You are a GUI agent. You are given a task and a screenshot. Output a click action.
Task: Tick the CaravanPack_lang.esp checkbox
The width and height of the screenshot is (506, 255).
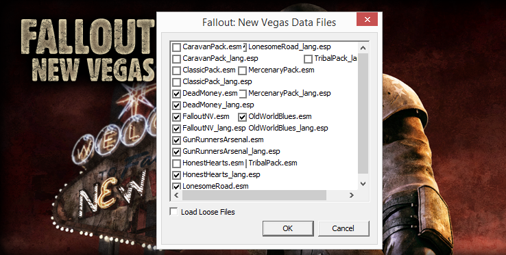point(176,59)
